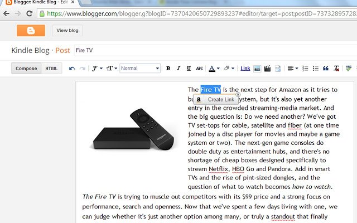This screenshot has width=357, height=223.
Task: Click the post title field 'Fire TV'
Action: tap(215, 50)
